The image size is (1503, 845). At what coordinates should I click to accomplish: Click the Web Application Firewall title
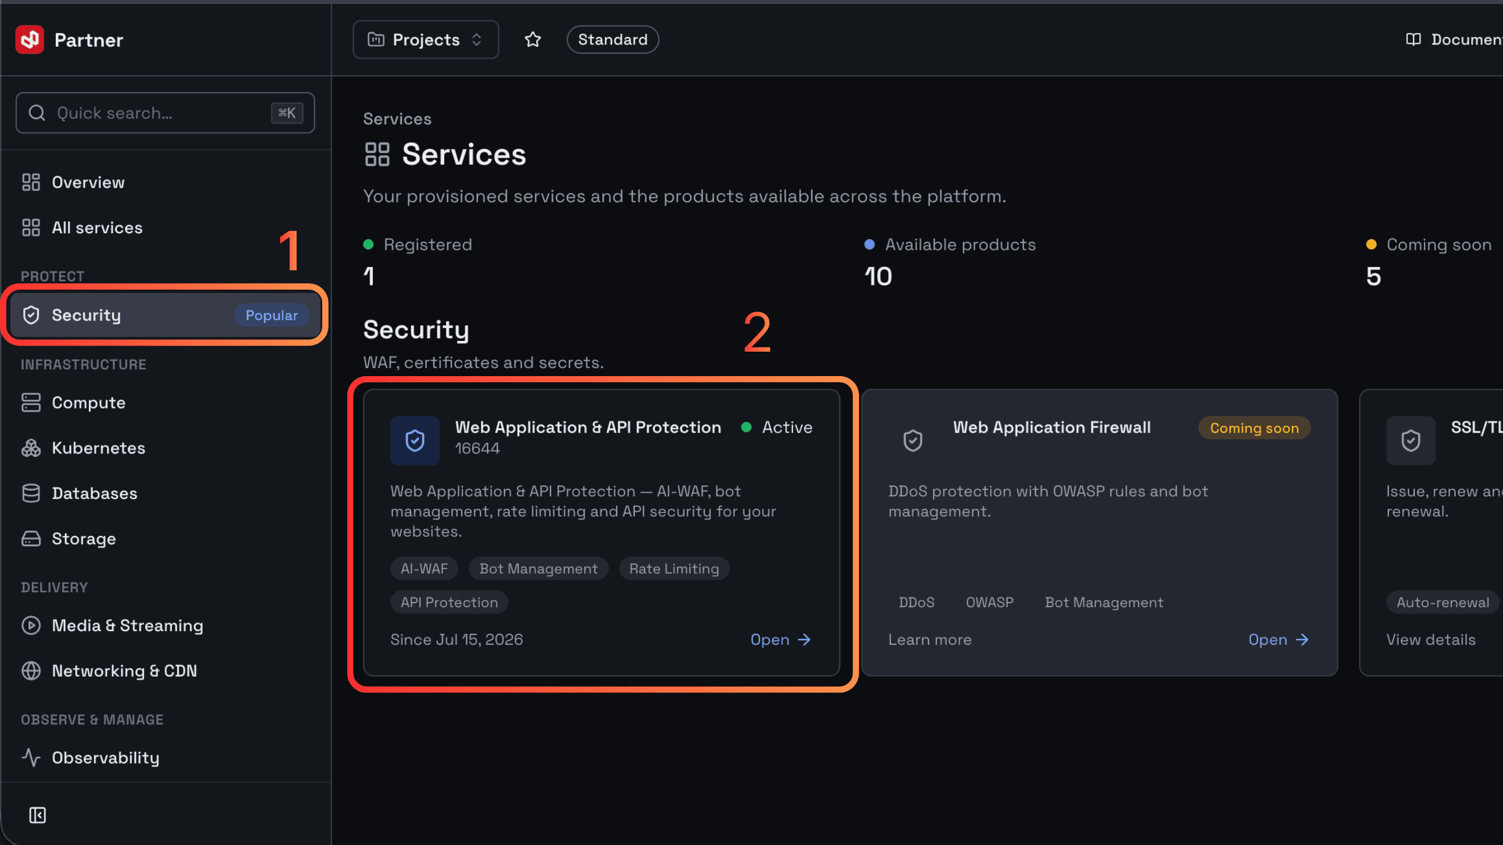(1052, 427)
